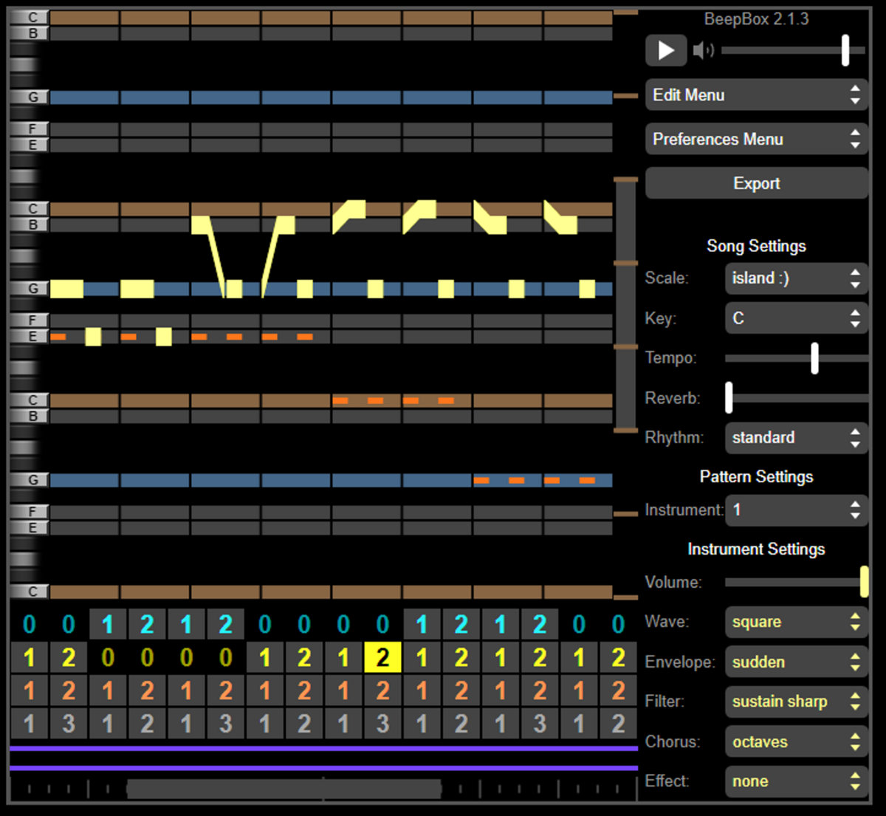This screenshot has height=816, width=886.
Task: Open the Wave dropdown set to square
Action: click(795, 622)
